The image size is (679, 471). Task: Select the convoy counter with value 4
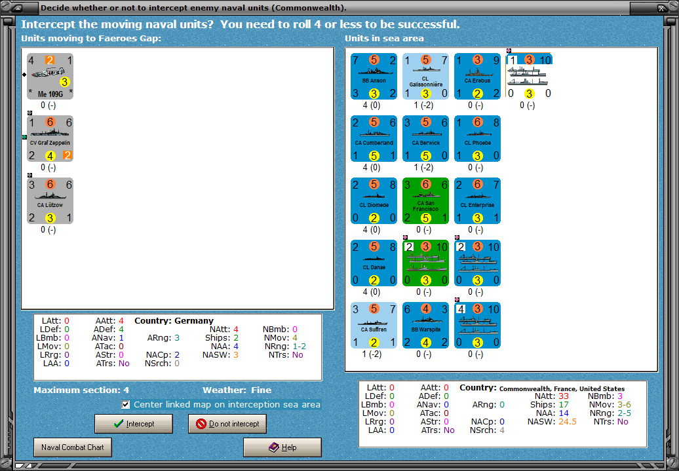[478, 325]
